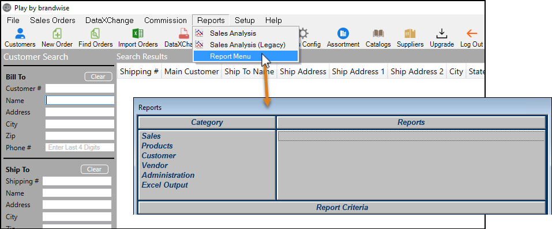Screen dimensions: 552x229
Task: Click the Ship To Address field
Action: tap(77, 205)
